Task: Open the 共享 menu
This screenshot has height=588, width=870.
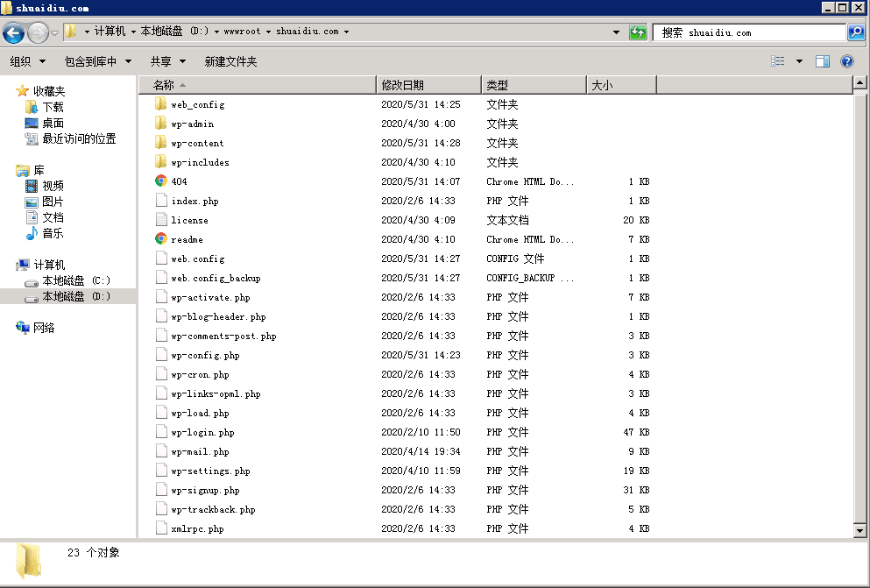Action: click(x=167, y=61)
